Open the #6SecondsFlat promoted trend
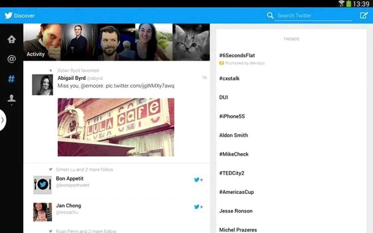 click(x=237, y=56)
